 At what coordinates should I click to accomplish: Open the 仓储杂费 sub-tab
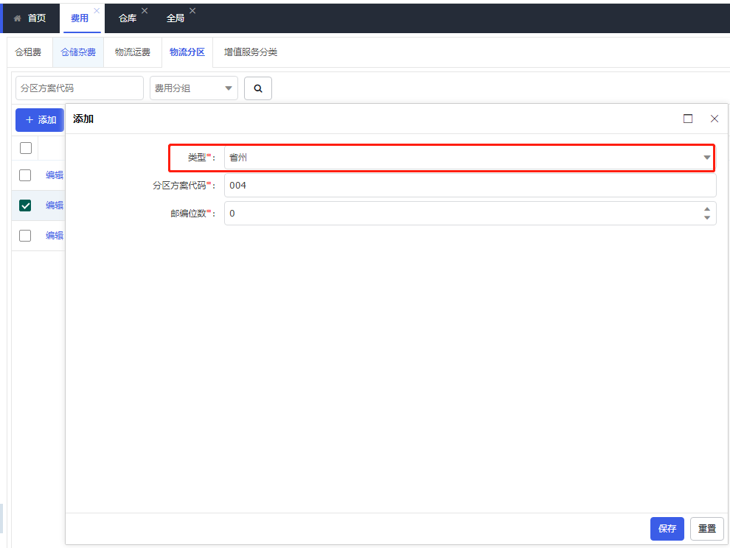[78, 52]
